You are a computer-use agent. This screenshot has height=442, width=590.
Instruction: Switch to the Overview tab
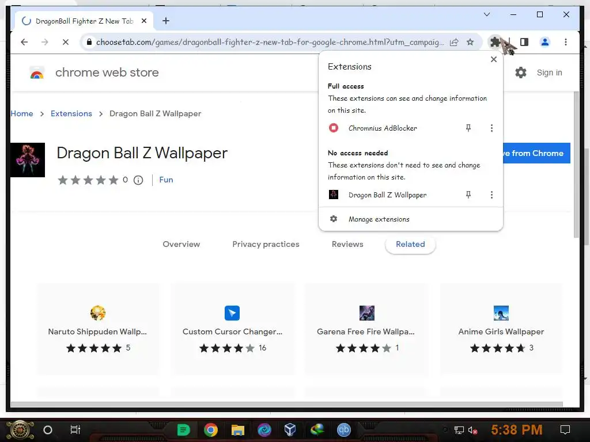[x=181, y=244]
